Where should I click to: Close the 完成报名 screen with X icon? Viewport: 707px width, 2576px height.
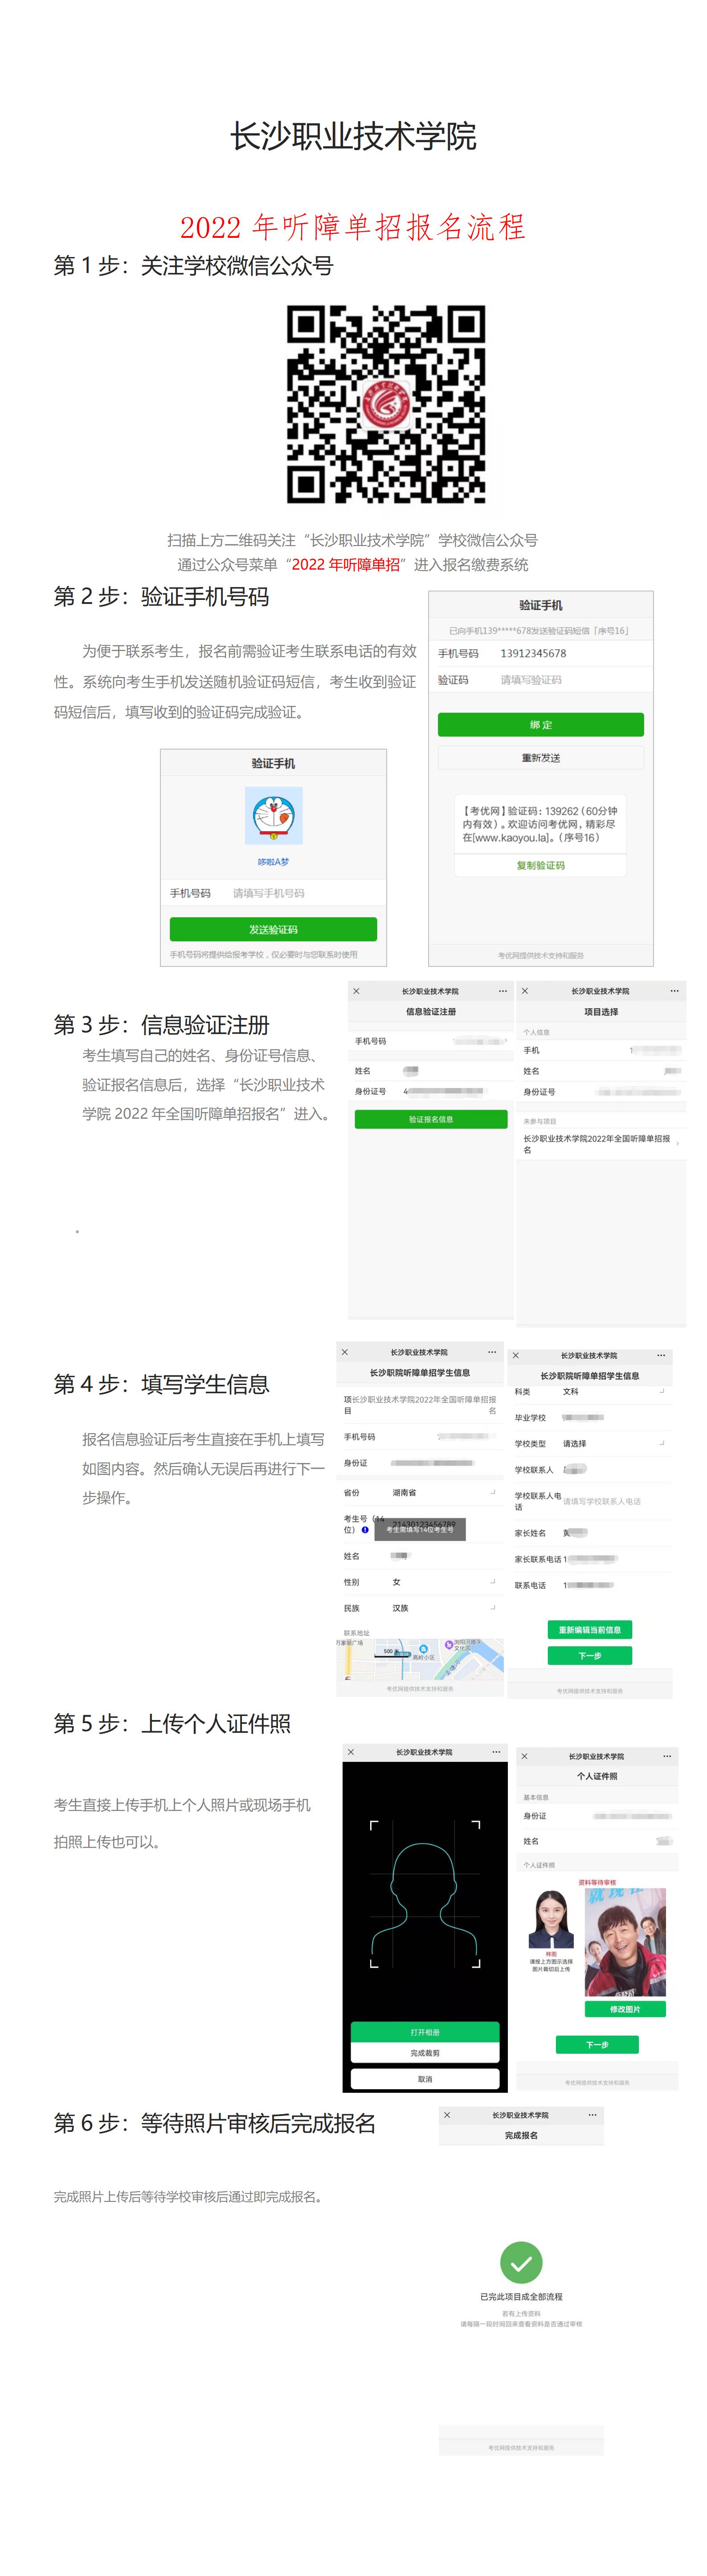click(447, 2115)
